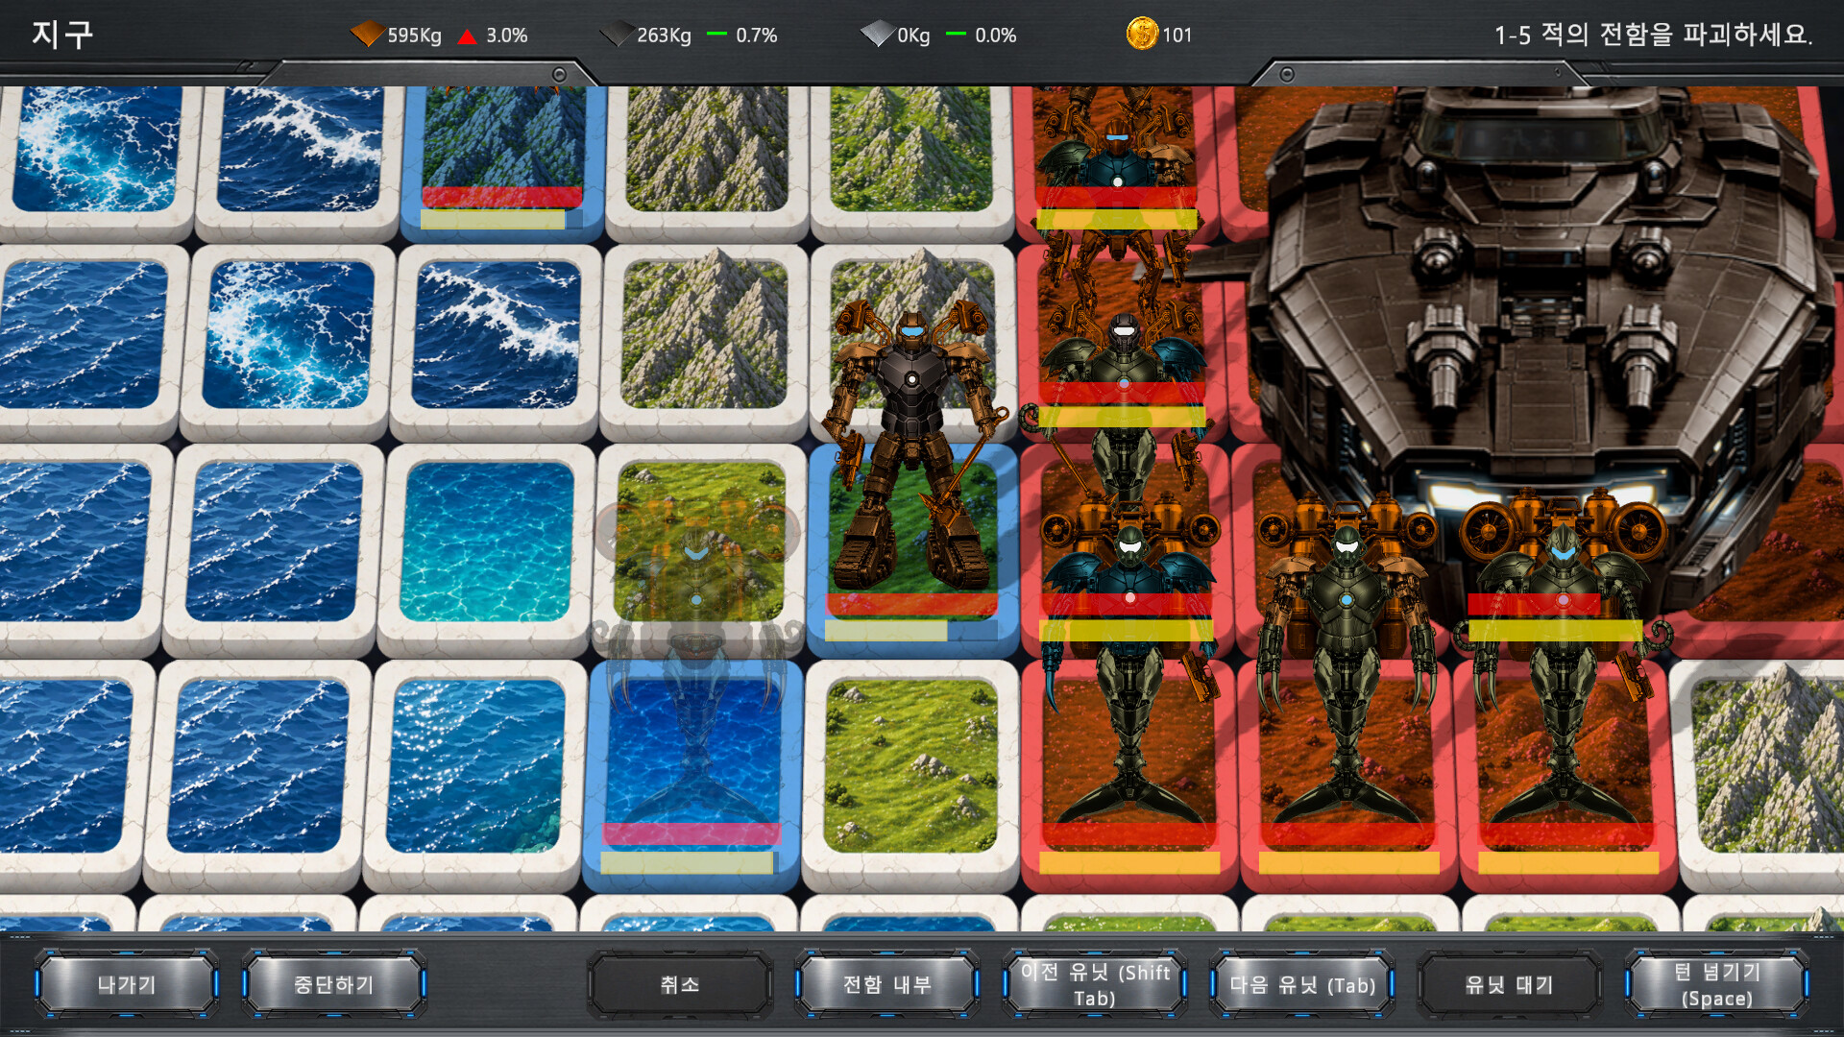Select next unit with 다음 유닛 (Tab)
1844x1037 pixels.
[x=1302, y=984]
